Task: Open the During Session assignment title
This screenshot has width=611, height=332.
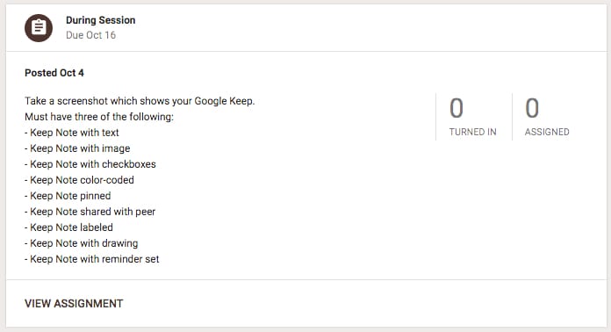Action: pos(101,20)
